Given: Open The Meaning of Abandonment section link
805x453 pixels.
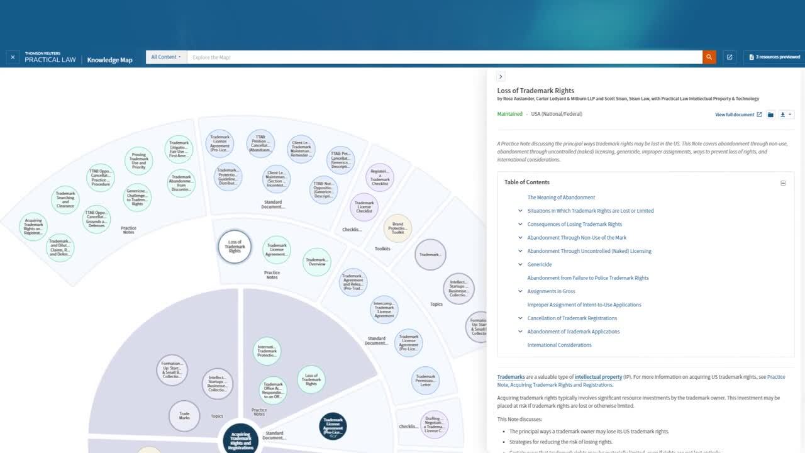Looking at the screenshot, I should 561,198.
